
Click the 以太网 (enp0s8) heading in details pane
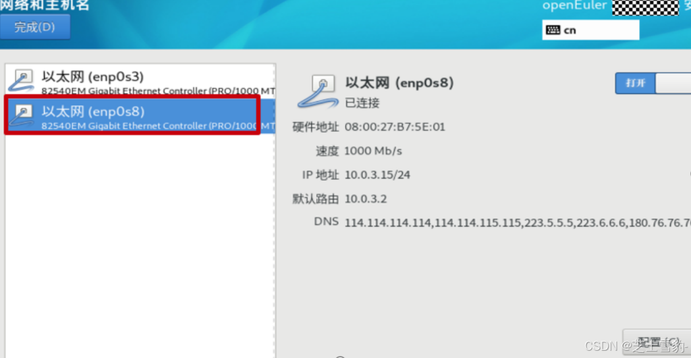pos(399,83)
